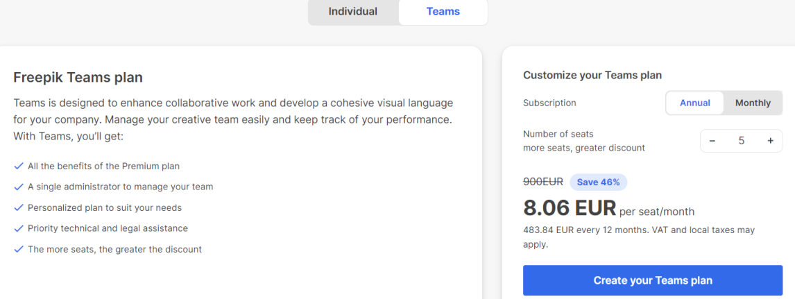The width and height of the screenshot is (795, 299).
Task: Click the Freepik Teams plan heading
Action: [x=78, y=78]
